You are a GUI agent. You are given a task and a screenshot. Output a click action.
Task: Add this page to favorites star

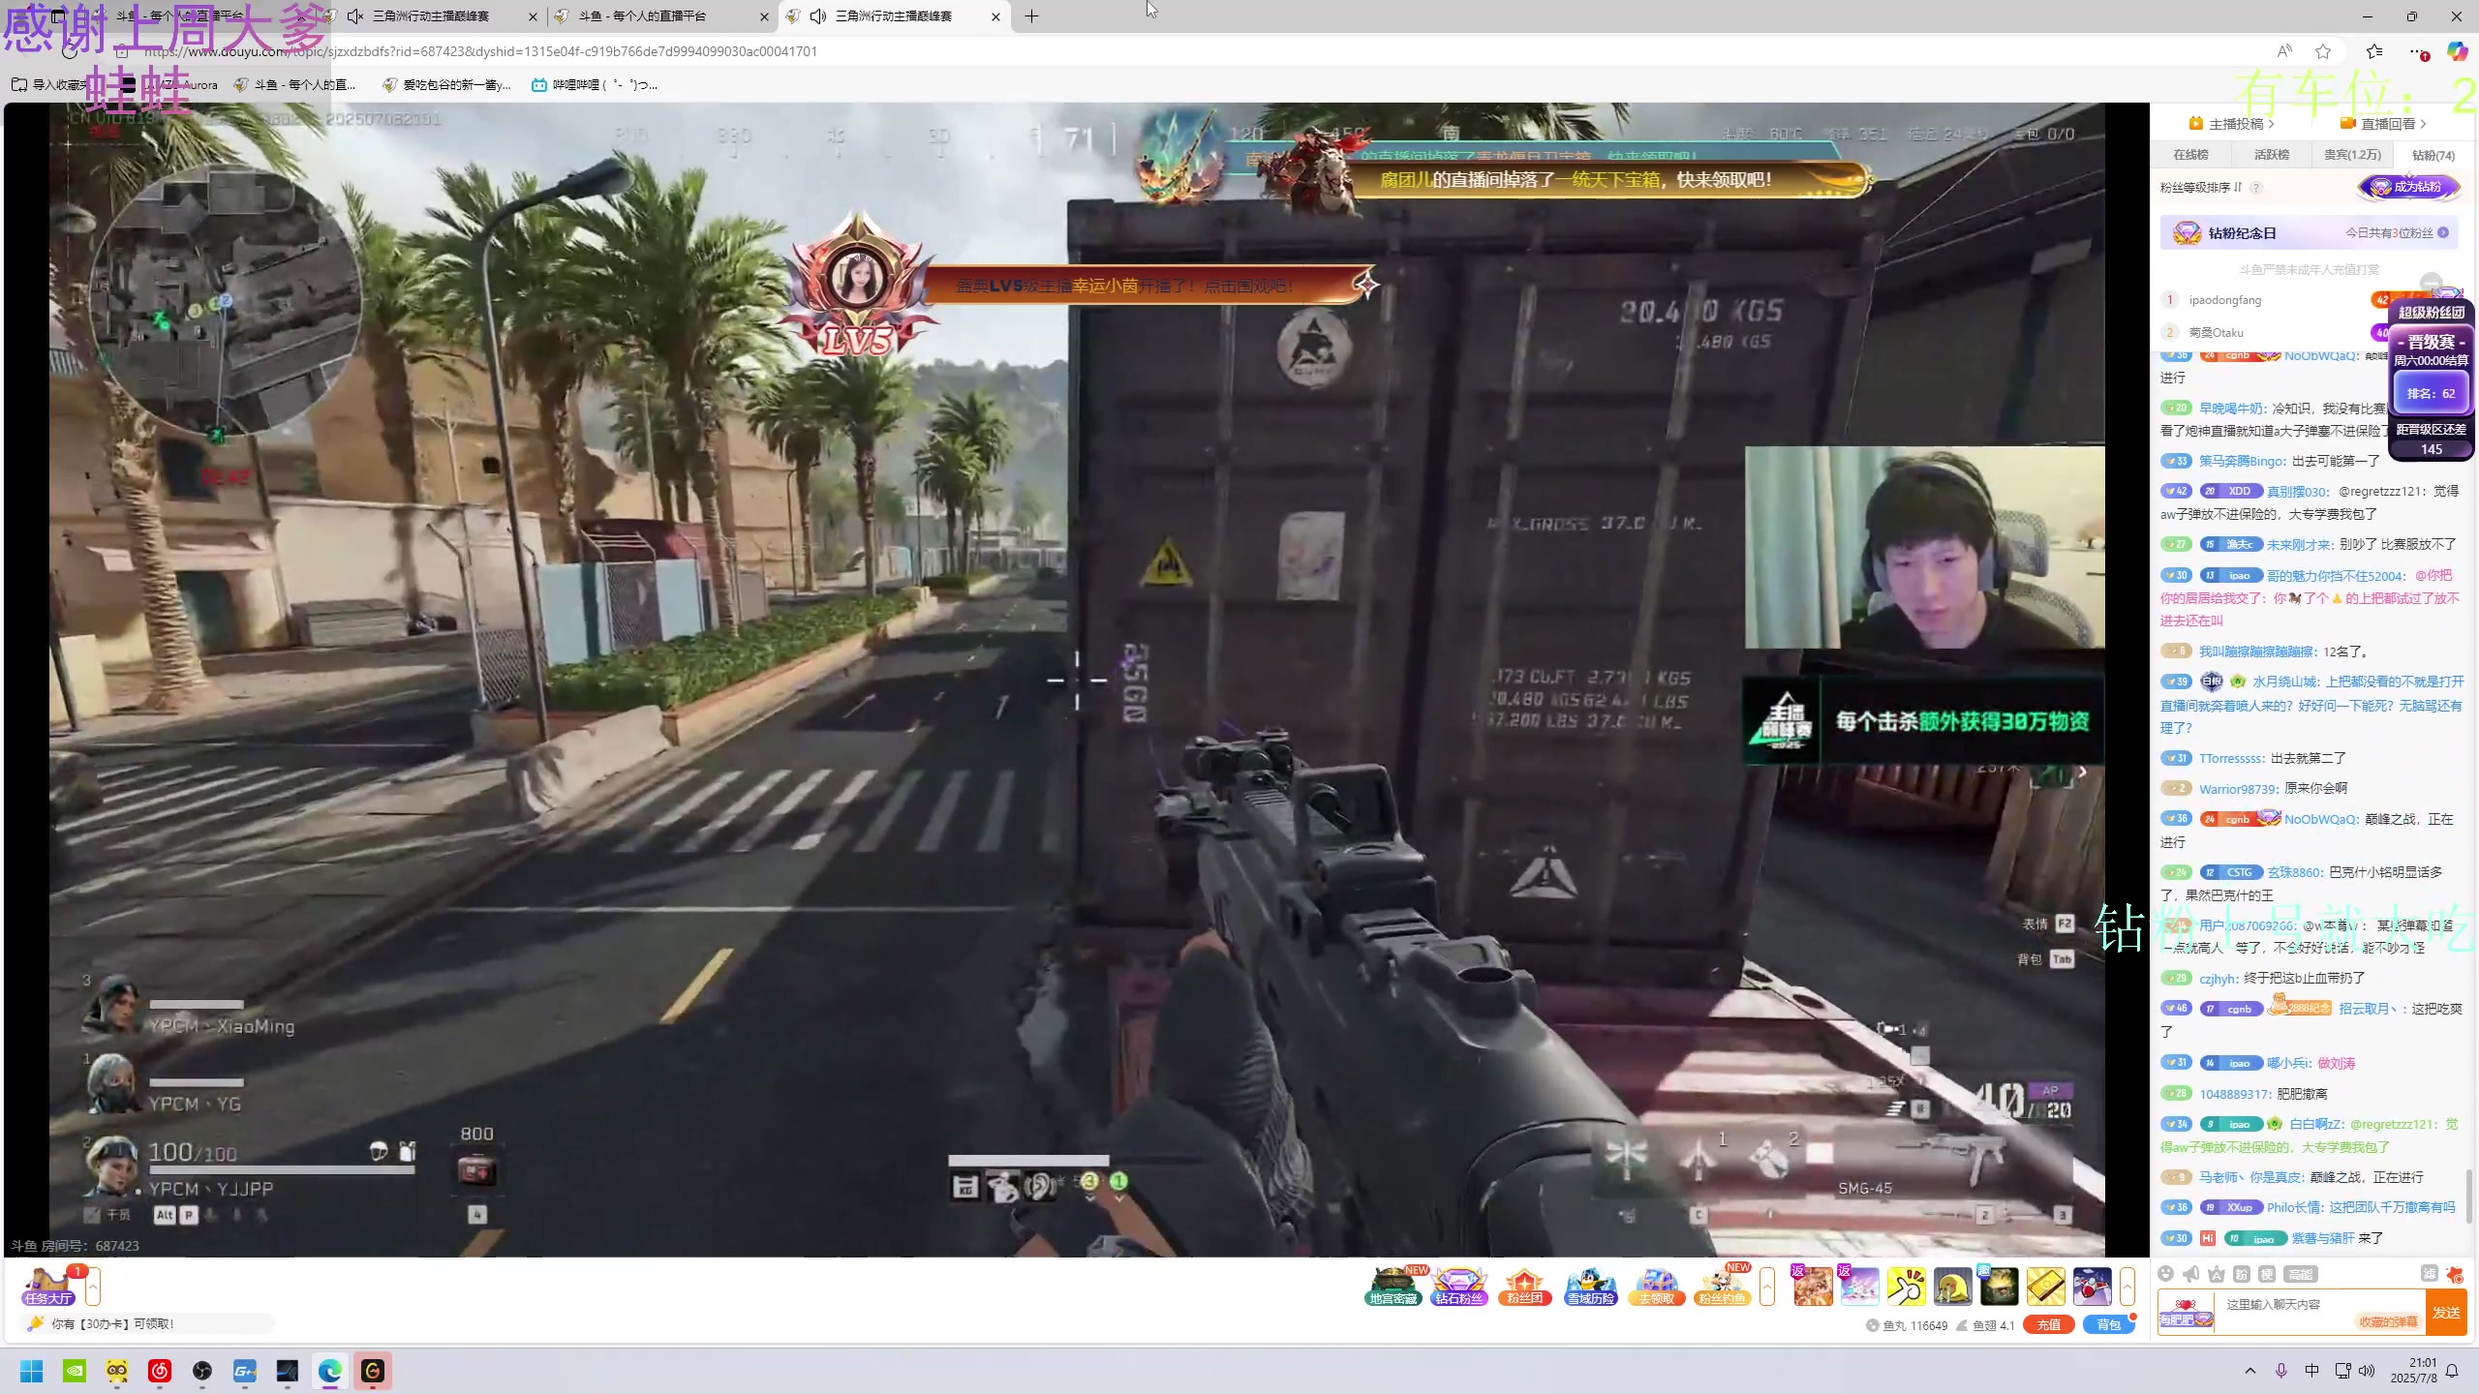tap(2323, 51)
